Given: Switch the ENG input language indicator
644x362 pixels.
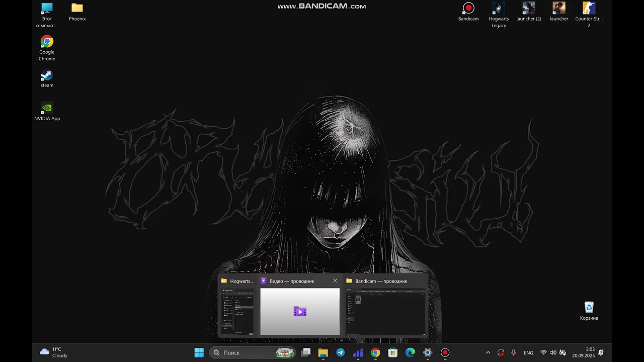Looking at the screenshot, I should [528, 353].
